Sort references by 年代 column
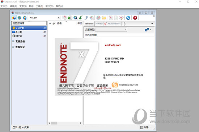199x132 pixels. 80,23
